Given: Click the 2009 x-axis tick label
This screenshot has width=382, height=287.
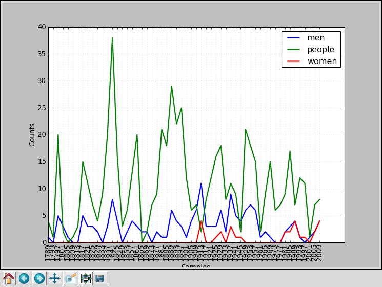Looking at the screenshot, I should pos(319,253).
